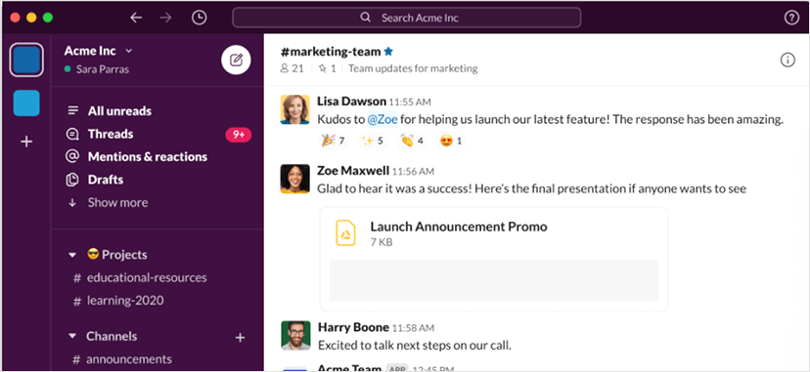This screenshot has width=810, height=372.
Task: Click the yellow Google Drive file icon
Action: (x=345, y=233)
